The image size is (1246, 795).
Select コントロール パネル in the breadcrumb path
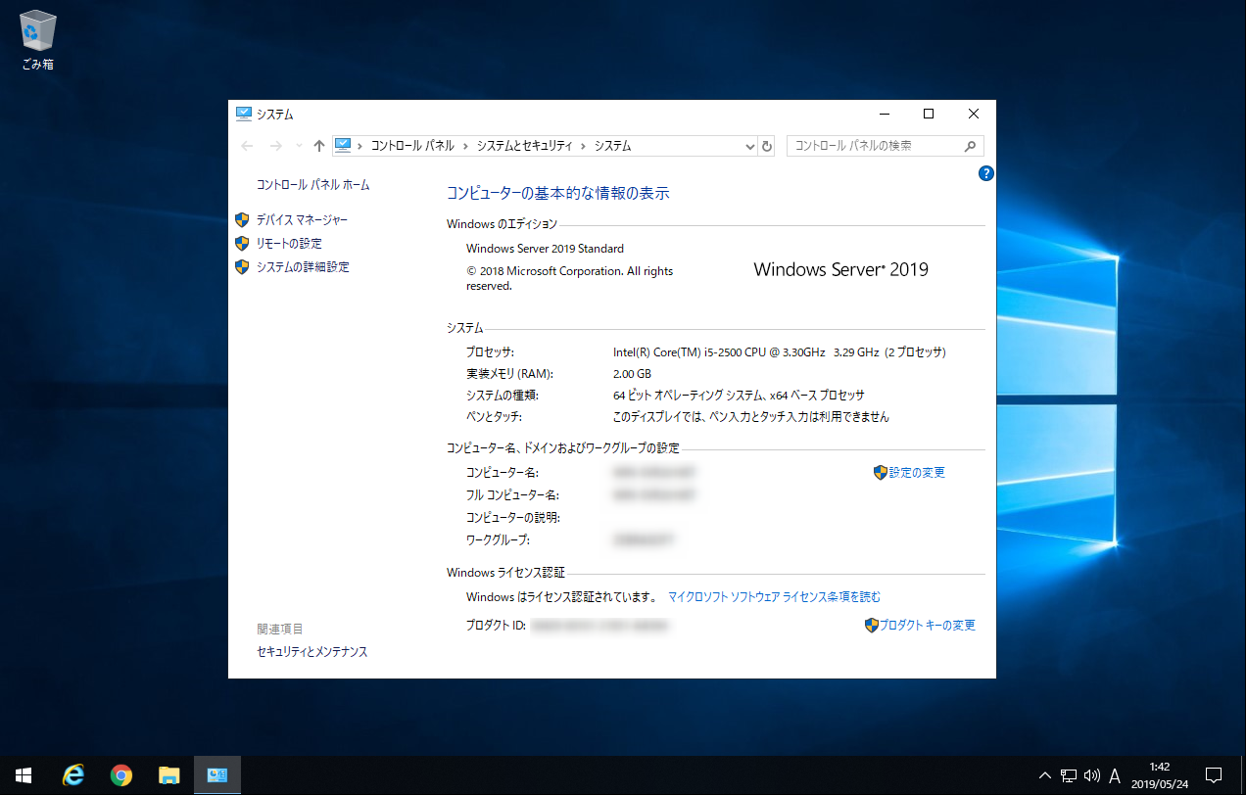(x=411, y=146)
